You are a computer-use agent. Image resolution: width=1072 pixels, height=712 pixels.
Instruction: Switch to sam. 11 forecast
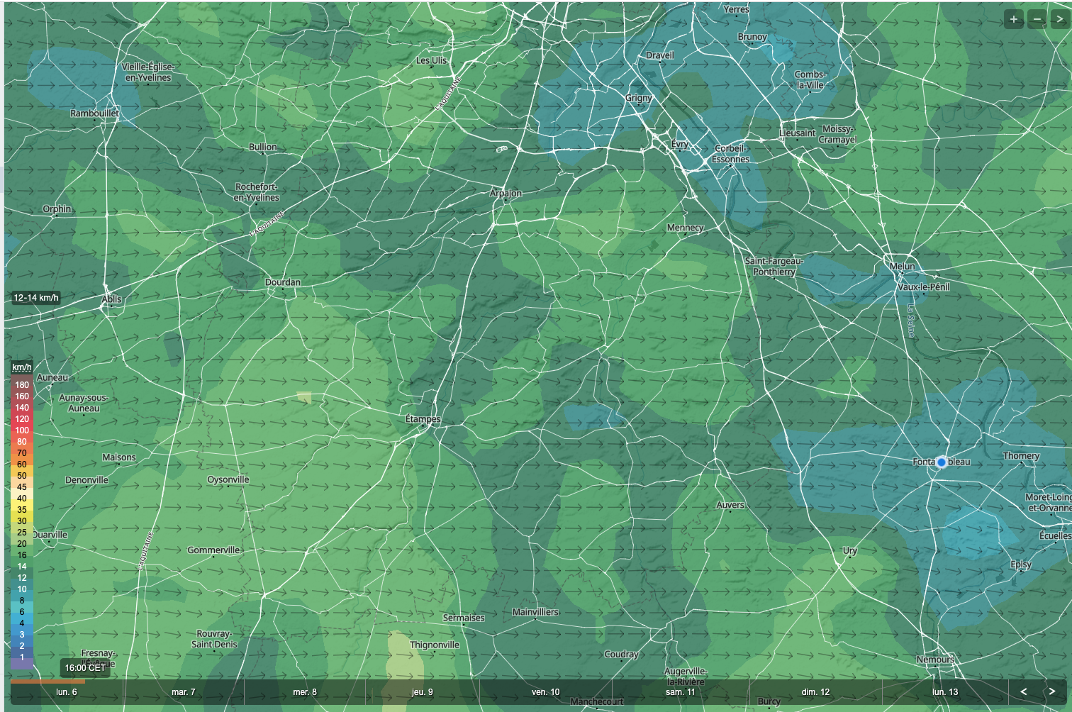pos(681,692)
